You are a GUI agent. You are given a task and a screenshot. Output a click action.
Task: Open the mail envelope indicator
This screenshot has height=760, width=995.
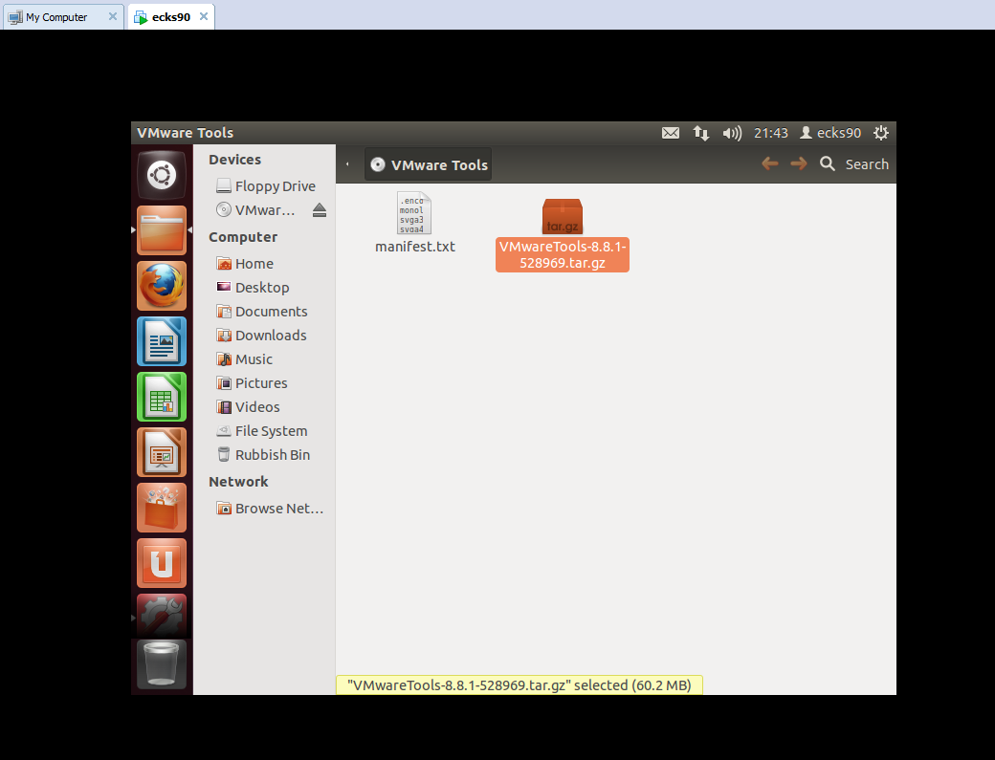(671, 133)
